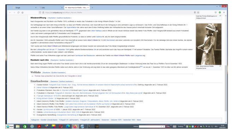Open category Künstler (Deutschland)

coord(49,120)
